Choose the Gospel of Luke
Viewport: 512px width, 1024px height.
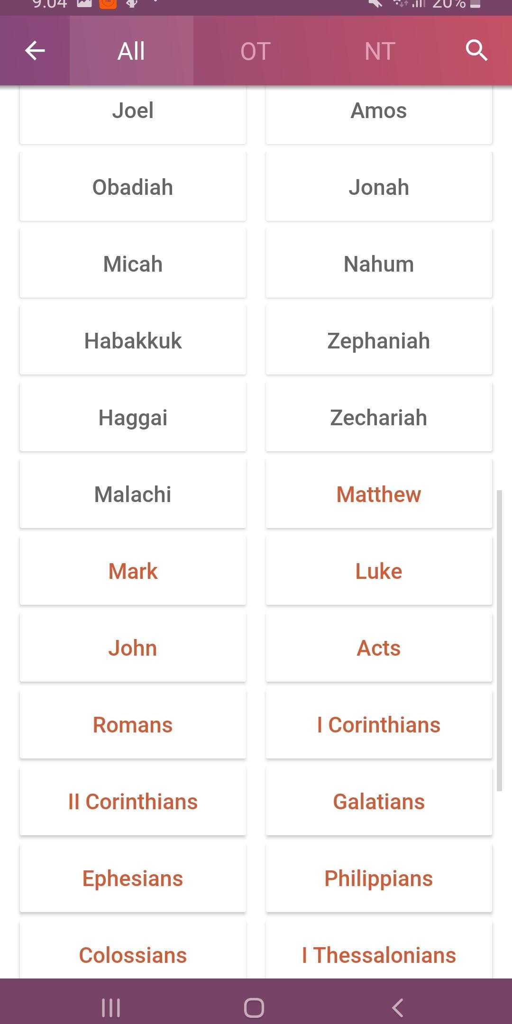tap(379, 571)
